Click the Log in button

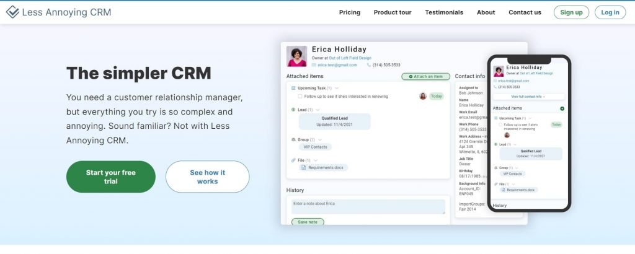[x=610, y=12]
